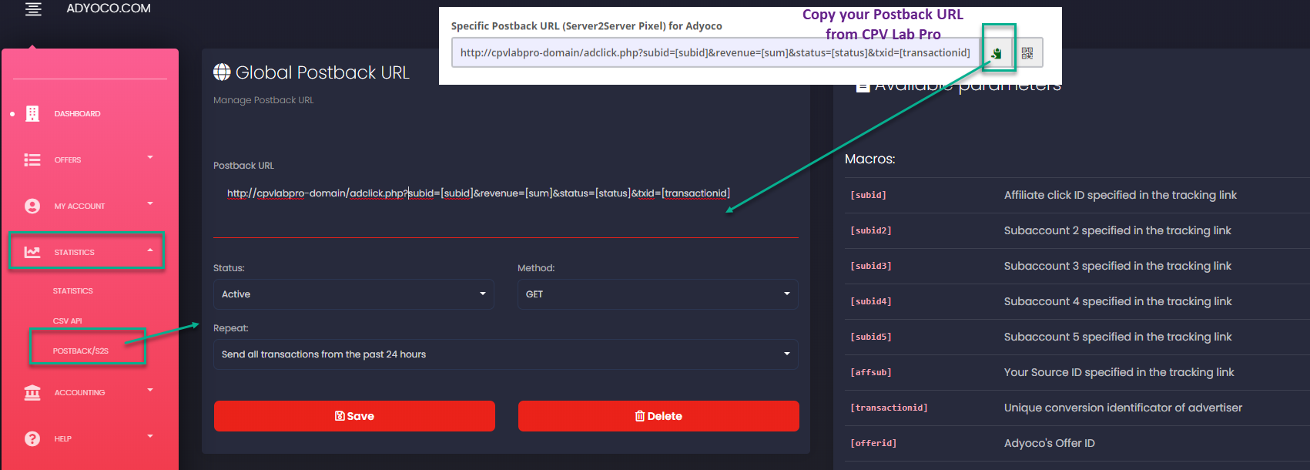The height and width of the screenshot is (470, 1310).
Task: Open the Repeat transactions dropdown
Action: pyautogui.click(x=506, y=354)
